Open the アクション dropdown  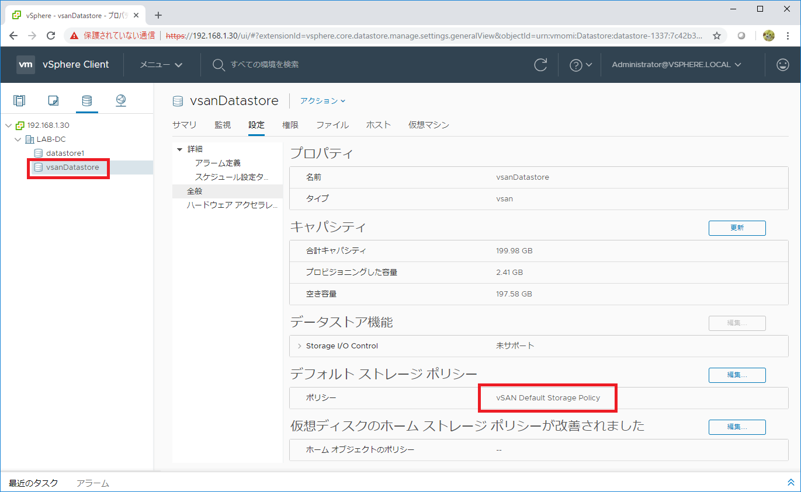point(323,101)
